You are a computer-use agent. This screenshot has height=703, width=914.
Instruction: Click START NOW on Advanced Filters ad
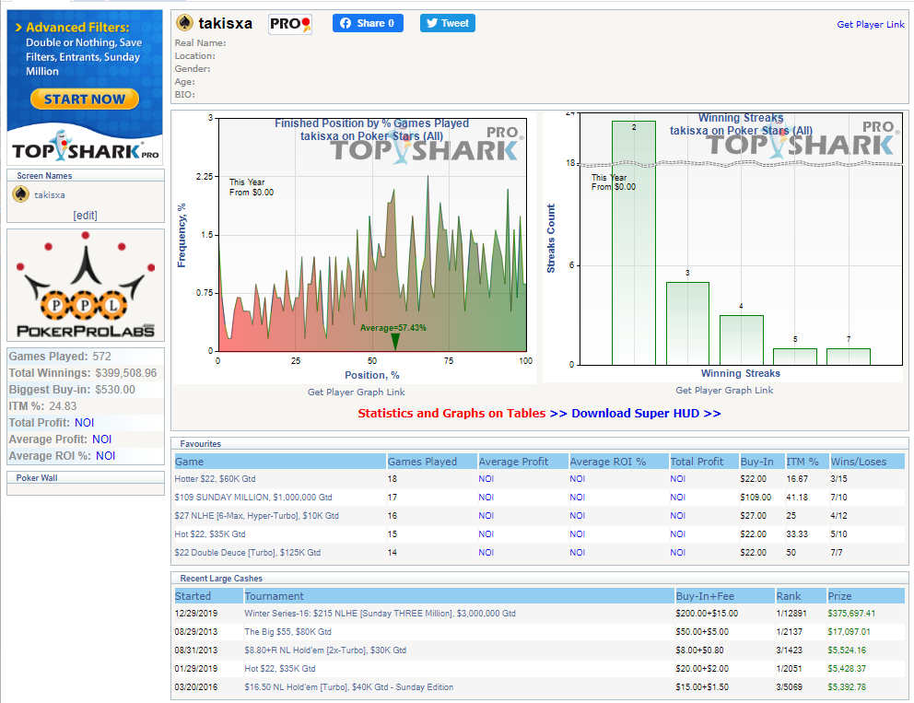[x=85, y=100]
